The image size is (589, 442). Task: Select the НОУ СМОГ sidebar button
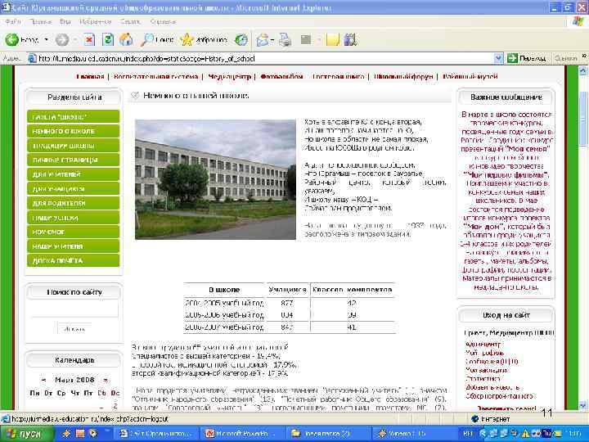pos(74,232)
